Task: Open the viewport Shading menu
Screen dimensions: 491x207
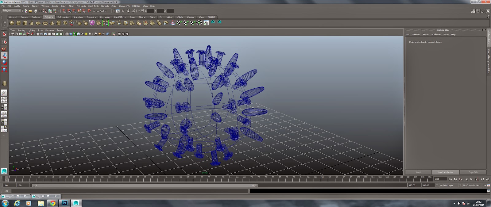Action: (21, 30)
